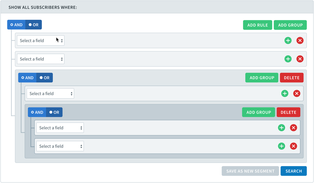Open first top-level Select a field dropdown
The height and width of the screenshot is (183, 314).
[x=41, y=41]
